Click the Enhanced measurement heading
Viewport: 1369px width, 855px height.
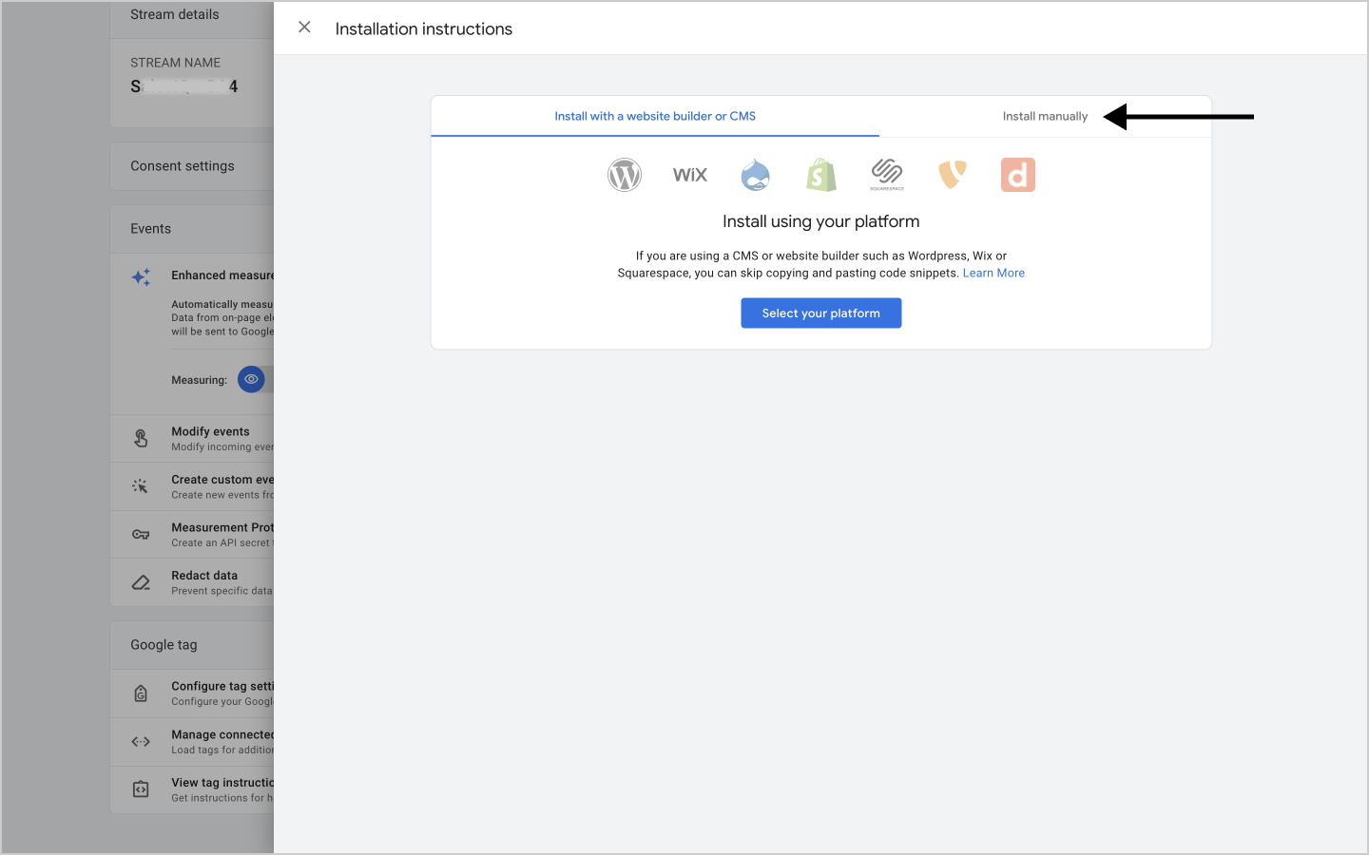[x=222, y=275]
